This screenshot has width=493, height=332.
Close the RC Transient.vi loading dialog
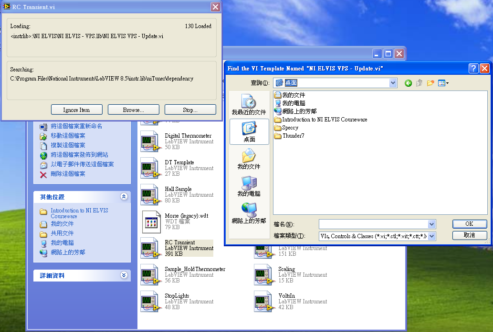(x=215, y=7)
